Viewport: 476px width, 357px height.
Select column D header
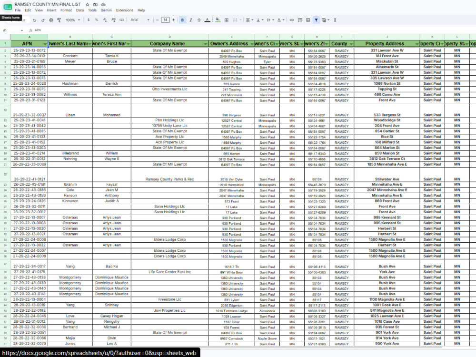click(170, 37)
